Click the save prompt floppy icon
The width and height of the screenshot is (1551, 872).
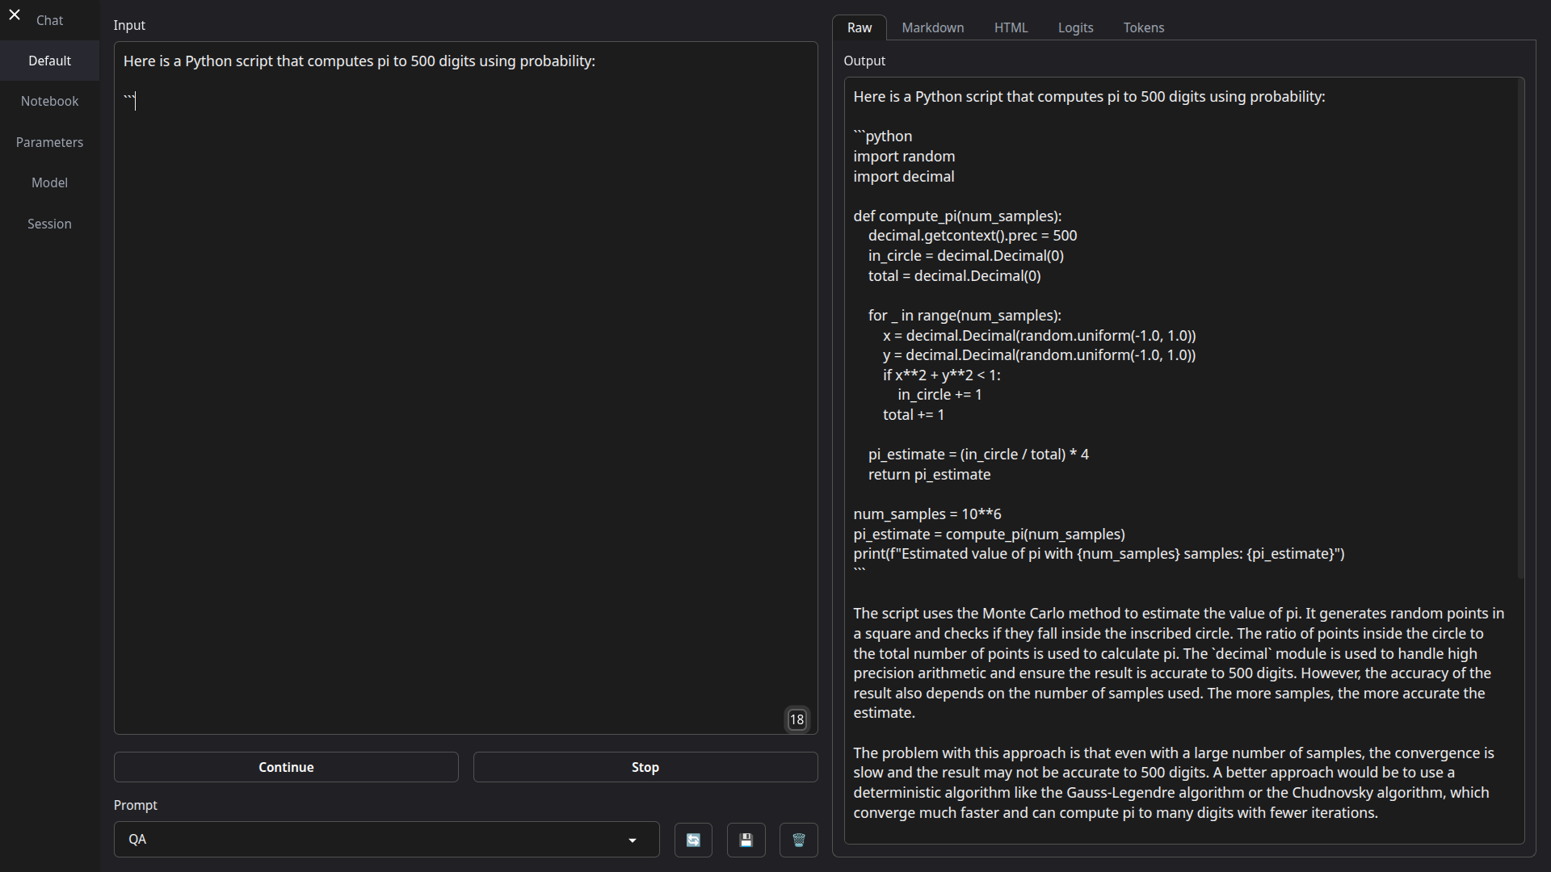click(x=746, y=840)
